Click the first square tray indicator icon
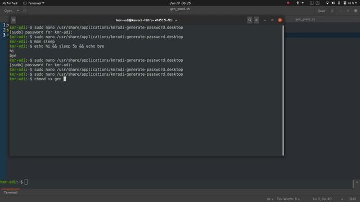 point(312,3)
